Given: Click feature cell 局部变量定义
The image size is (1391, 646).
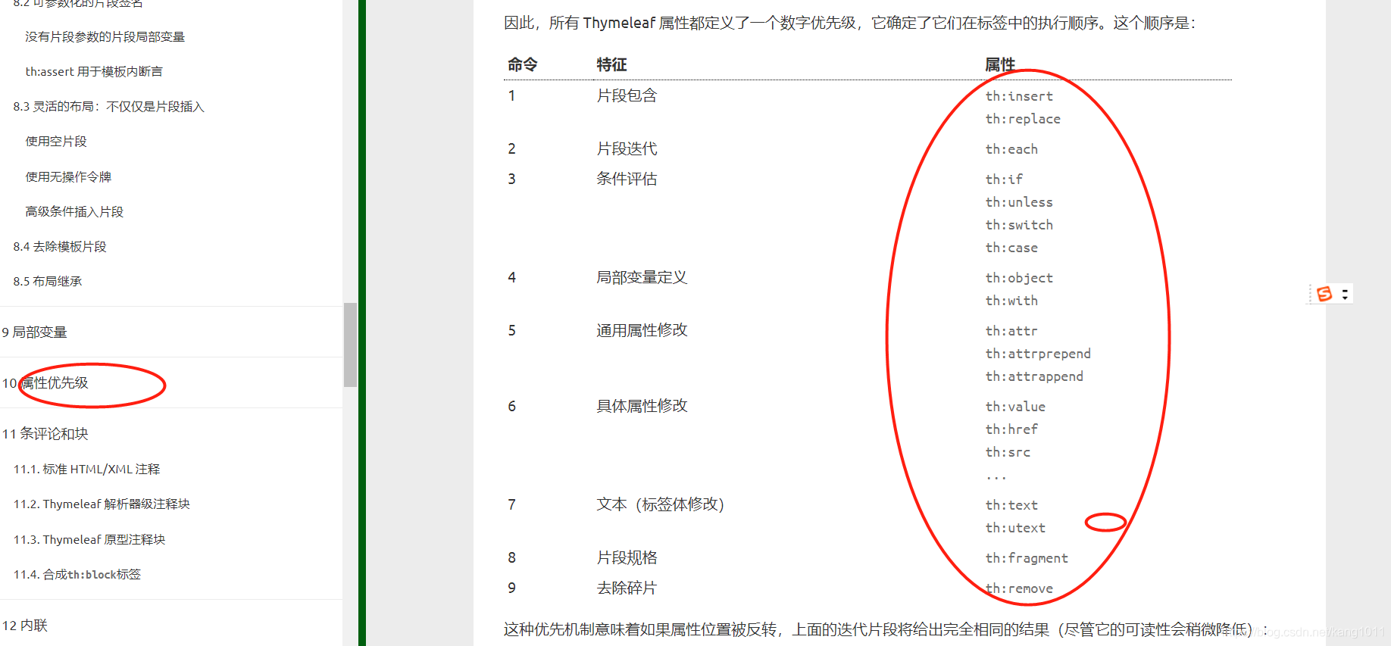Looking at the screenshot, I should pos(642,277).
